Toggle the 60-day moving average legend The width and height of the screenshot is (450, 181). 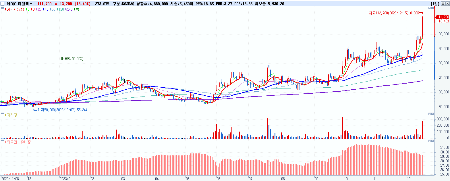click(x=53, y=9)
